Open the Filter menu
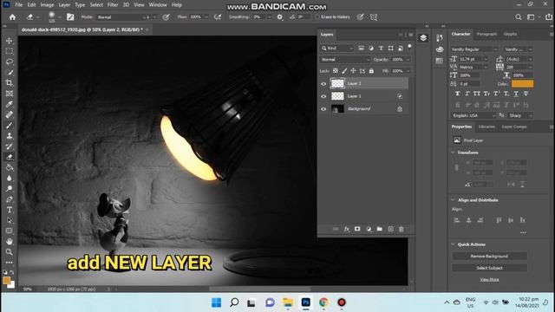The width and height of the screenshot is (555, 312). pyautogui.click(x=113, y=5)
